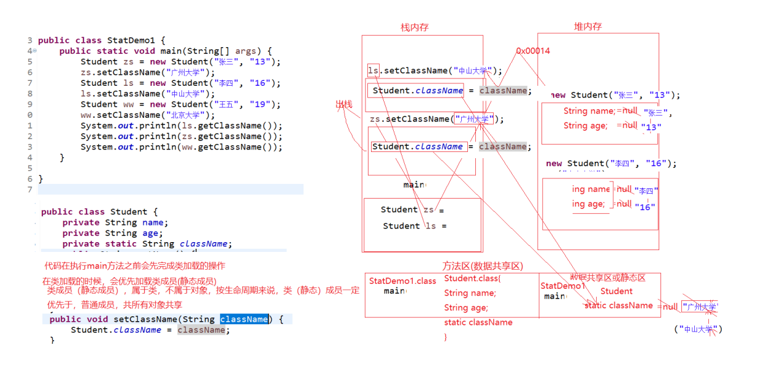
Task: Click code line 'Student ww = new Student("王五", "19");'
Action: coord(180,105)
